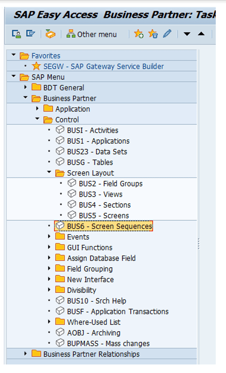The width and height of the screenshot is (226, 373).
Task: Select BUS3 - Views transaction
Action: pos(101,194)
